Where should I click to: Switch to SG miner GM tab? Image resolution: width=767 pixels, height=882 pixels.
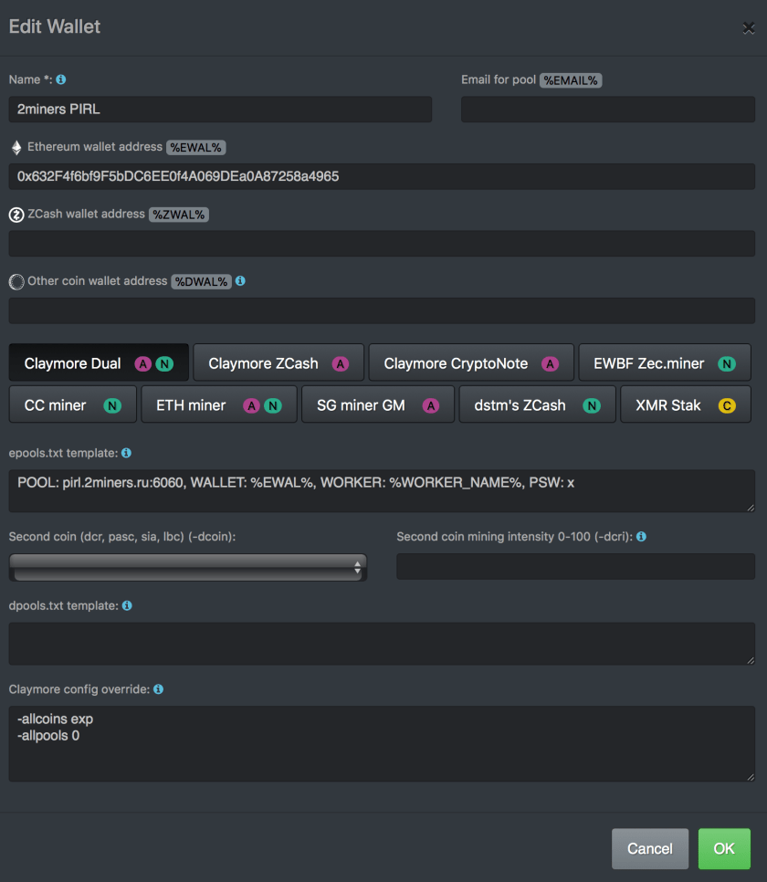[378, 404]
